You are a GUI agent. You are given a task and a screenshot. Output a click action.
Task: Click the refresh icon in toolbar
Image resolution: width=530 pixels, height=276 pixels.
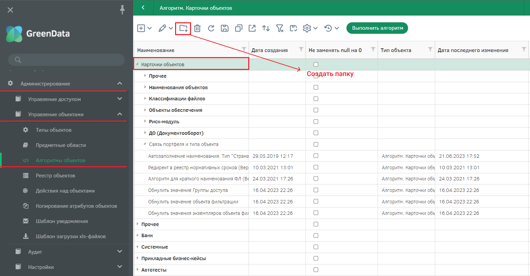tap(211, 28)
